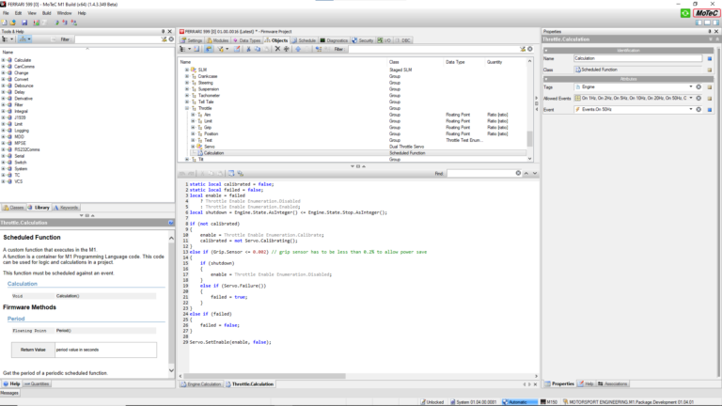Switch to the Schedule tab
The height and width of the screenshot is (406, 722).
pos(304,40)
